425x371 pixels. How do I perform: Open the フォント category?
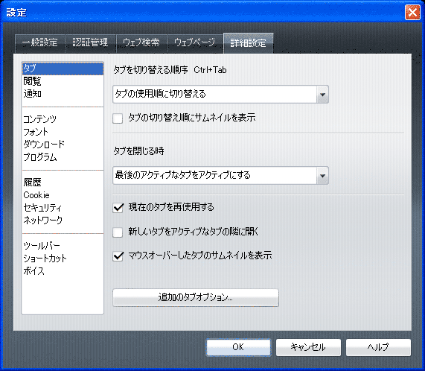[x=63, y=132]
